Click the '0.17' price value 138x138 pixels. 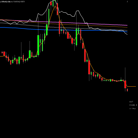coord(131,102)
